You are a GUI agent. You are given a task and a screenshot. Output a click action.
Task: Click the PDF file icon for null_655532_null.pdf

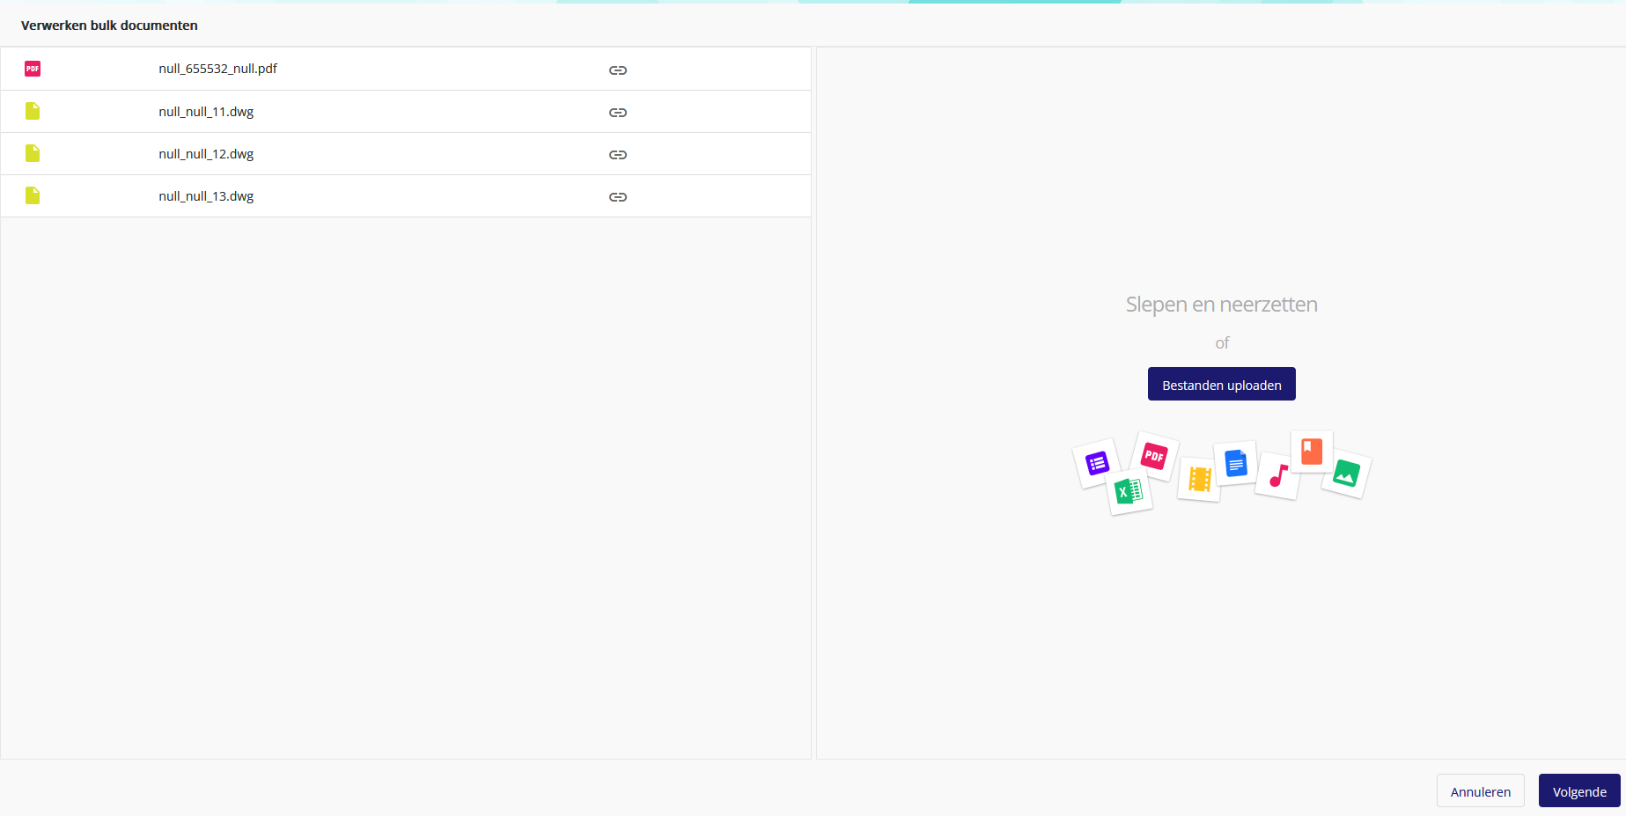(x=33, y=69)
